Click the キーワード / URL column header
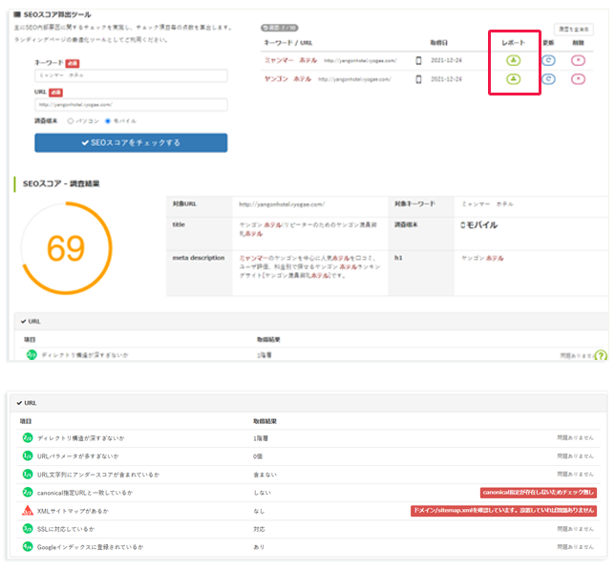615x571 pixels. [x=288, y=43]
